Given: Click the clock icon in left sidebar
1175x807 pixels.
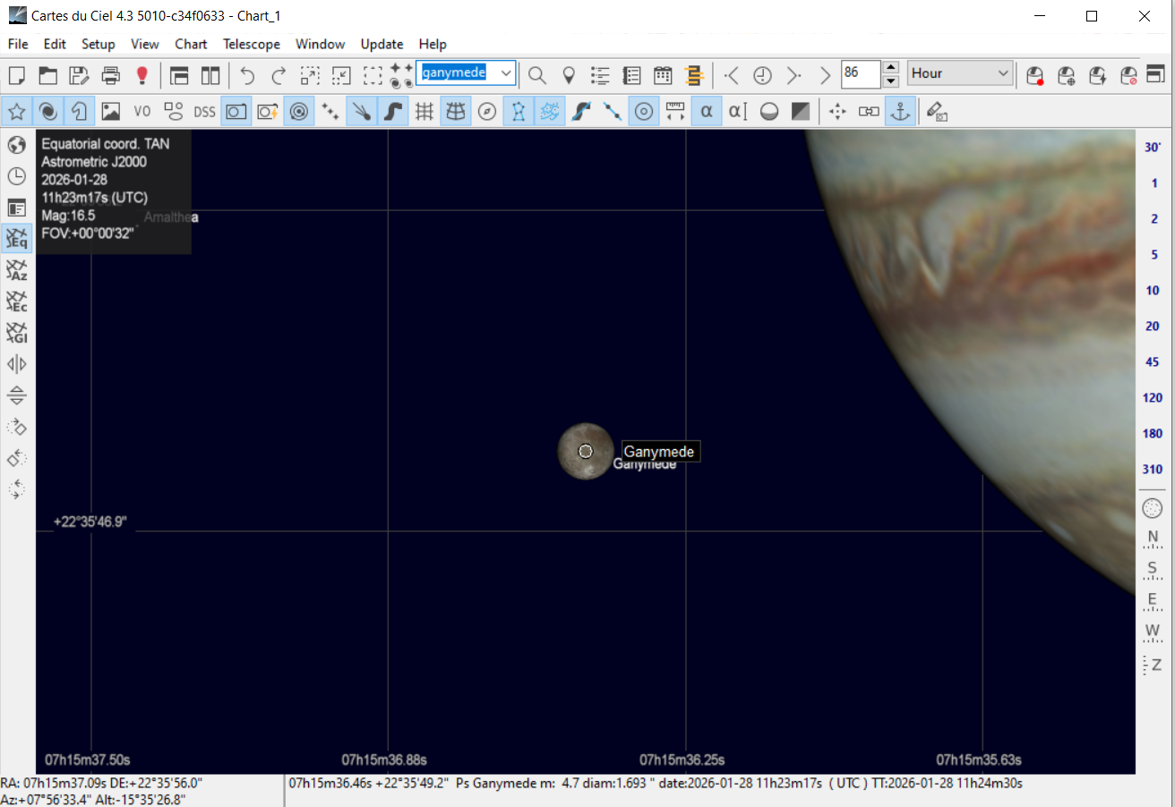Looking at the screenshot, I should 17,176.
